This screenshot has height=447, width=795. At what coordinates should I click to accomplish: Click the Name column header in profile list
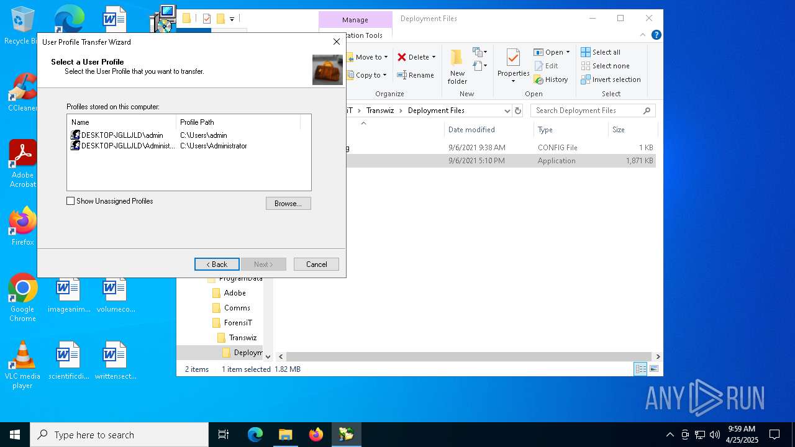coord(122,122)
